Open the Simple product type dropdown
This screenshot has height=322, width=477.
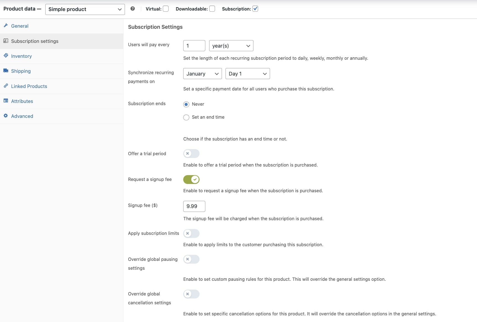(85, 9)
